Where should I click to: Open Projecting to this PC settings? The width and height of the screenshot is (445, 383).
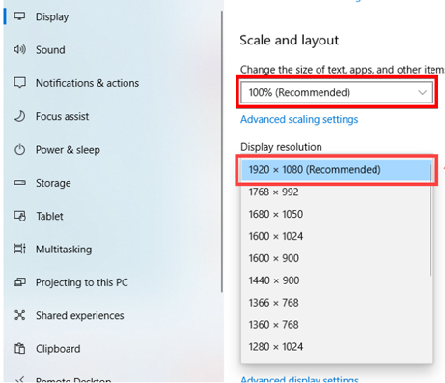82,282
